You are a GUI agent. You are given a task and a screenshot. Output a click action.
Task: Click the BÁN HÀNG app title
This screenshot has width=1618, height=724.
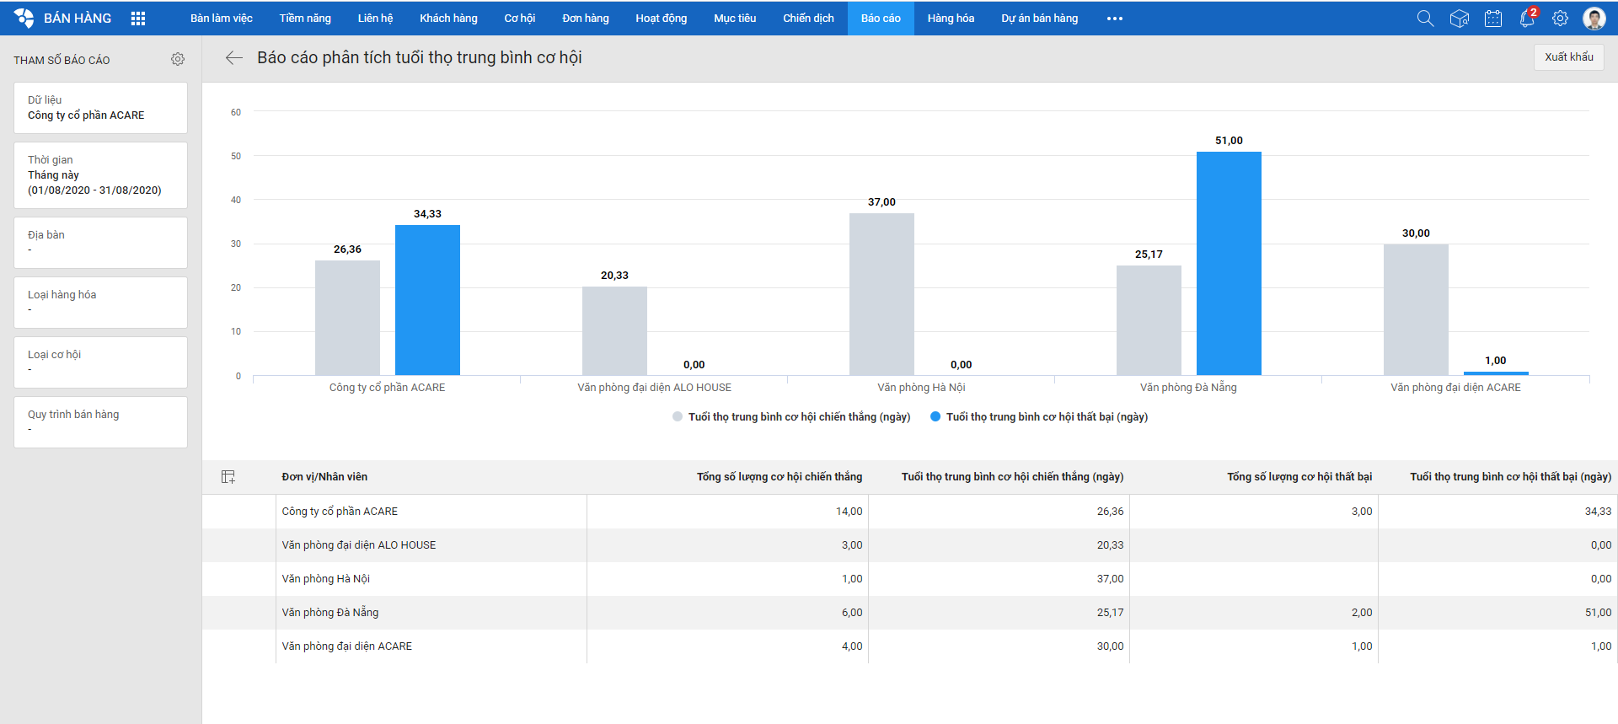pyautogui.click(x=78, y=19)
